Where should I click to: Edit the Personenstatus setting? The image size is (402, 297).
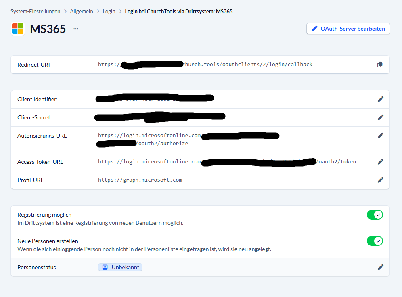click(x=380, y=267)
